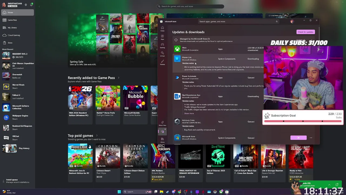Image resolution: width=346 pixels, height=195 pixels.
Task: Open What's New in the Microsoft Store sidebar
Action: pyautogui.click(x=162, y=123)
